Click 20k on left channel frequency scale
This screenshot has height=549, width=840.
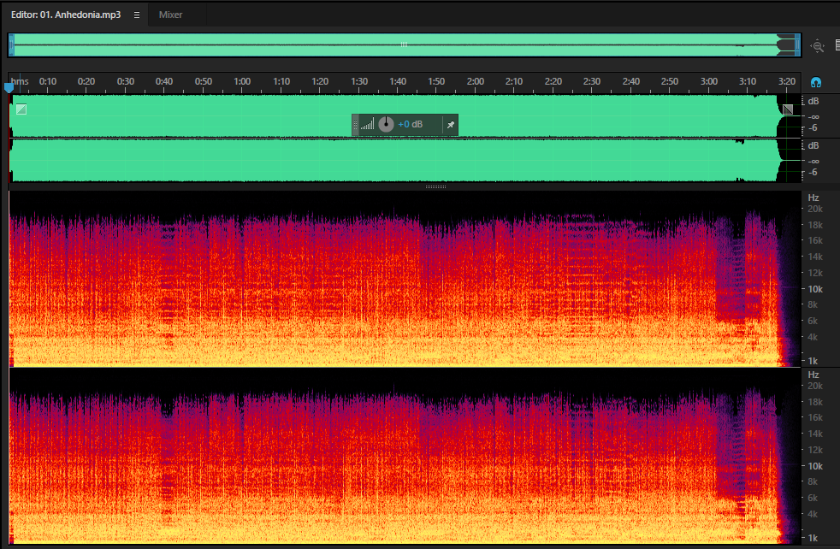click(x=815, y=209)
